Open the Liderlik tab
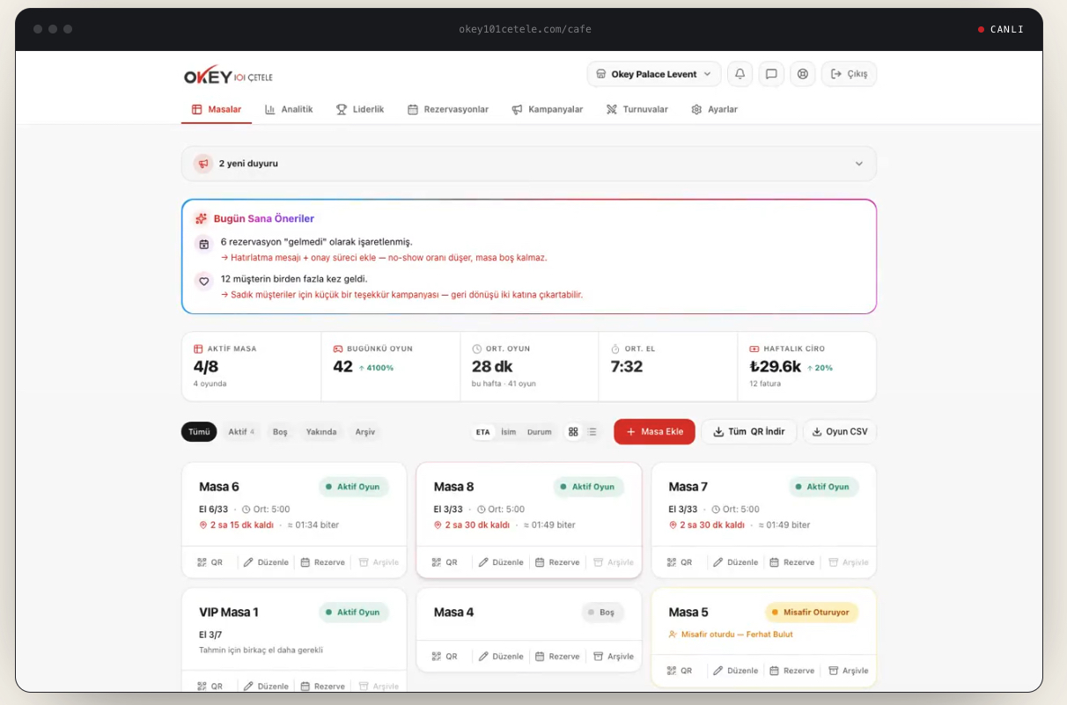 click(x=360, y=109)
